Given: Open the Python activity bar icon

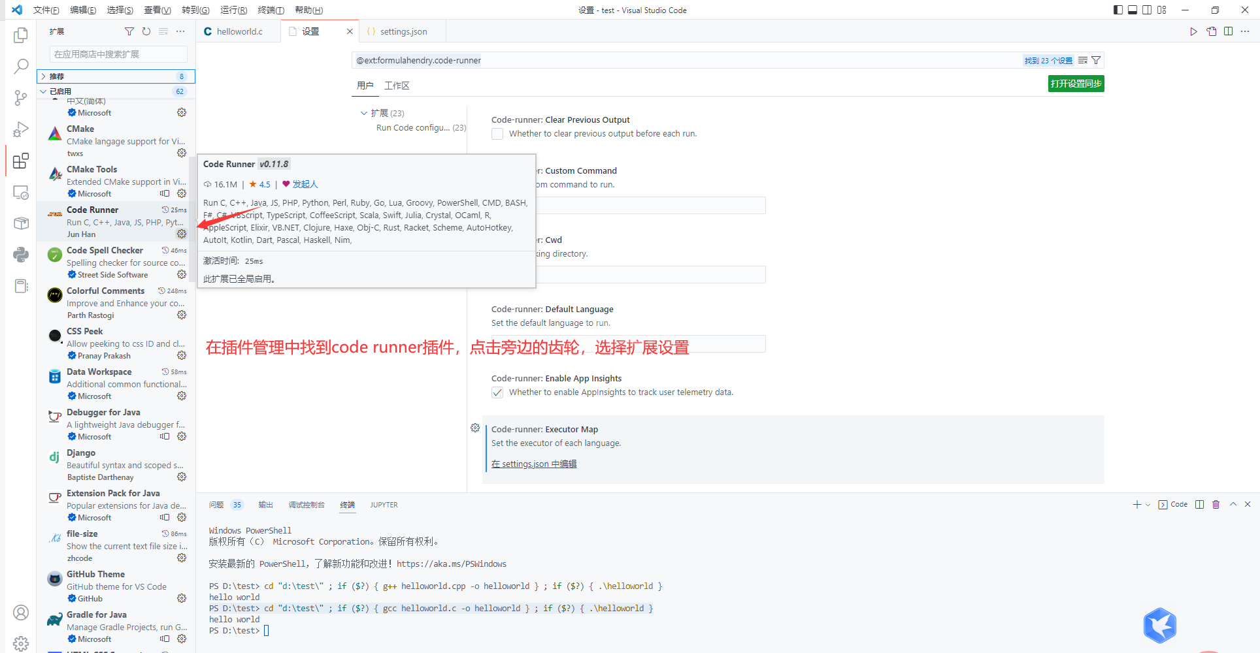Looking at the screenshot, I should pos(21,255).
